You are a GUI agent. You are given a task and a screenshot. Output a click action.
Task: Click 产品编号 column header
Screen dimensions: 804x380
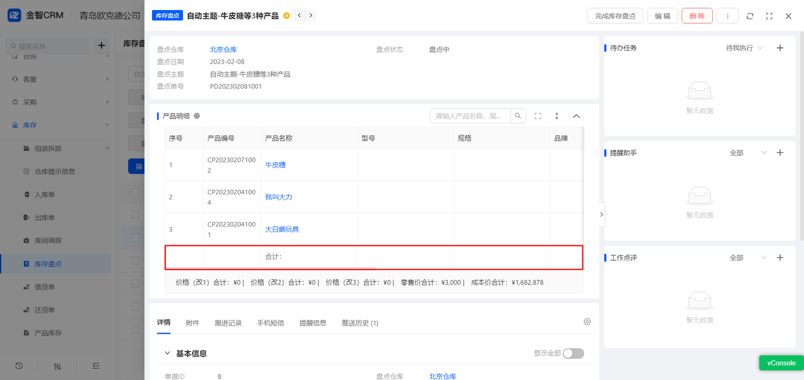point(232,138)
